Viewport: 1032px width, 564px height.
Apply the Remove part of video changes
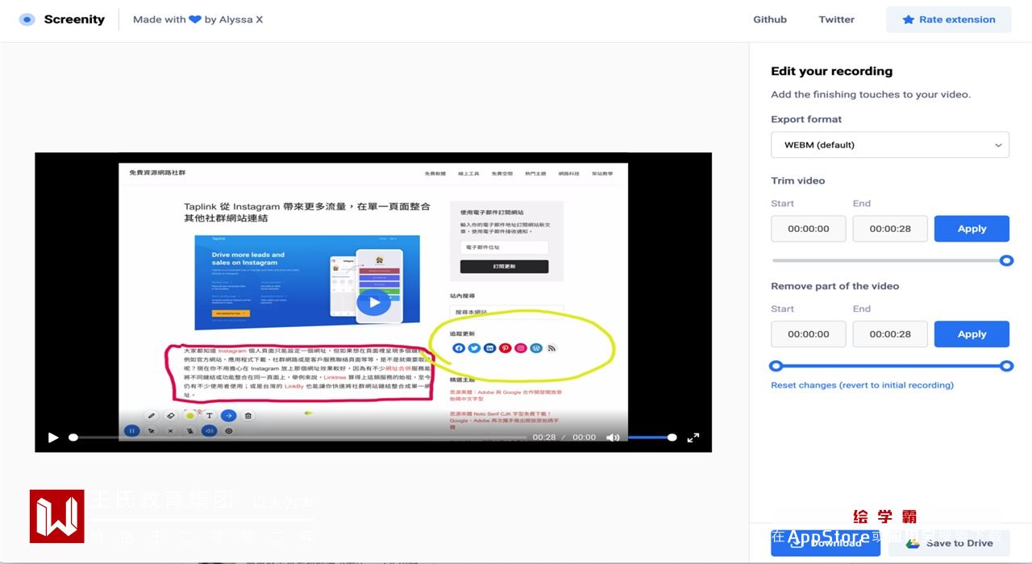coord(972,334)
